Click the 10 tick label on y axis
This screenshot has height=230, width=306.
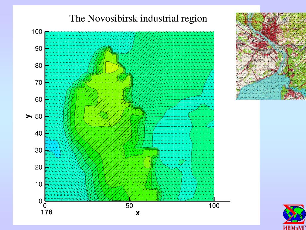pos(39,184)
